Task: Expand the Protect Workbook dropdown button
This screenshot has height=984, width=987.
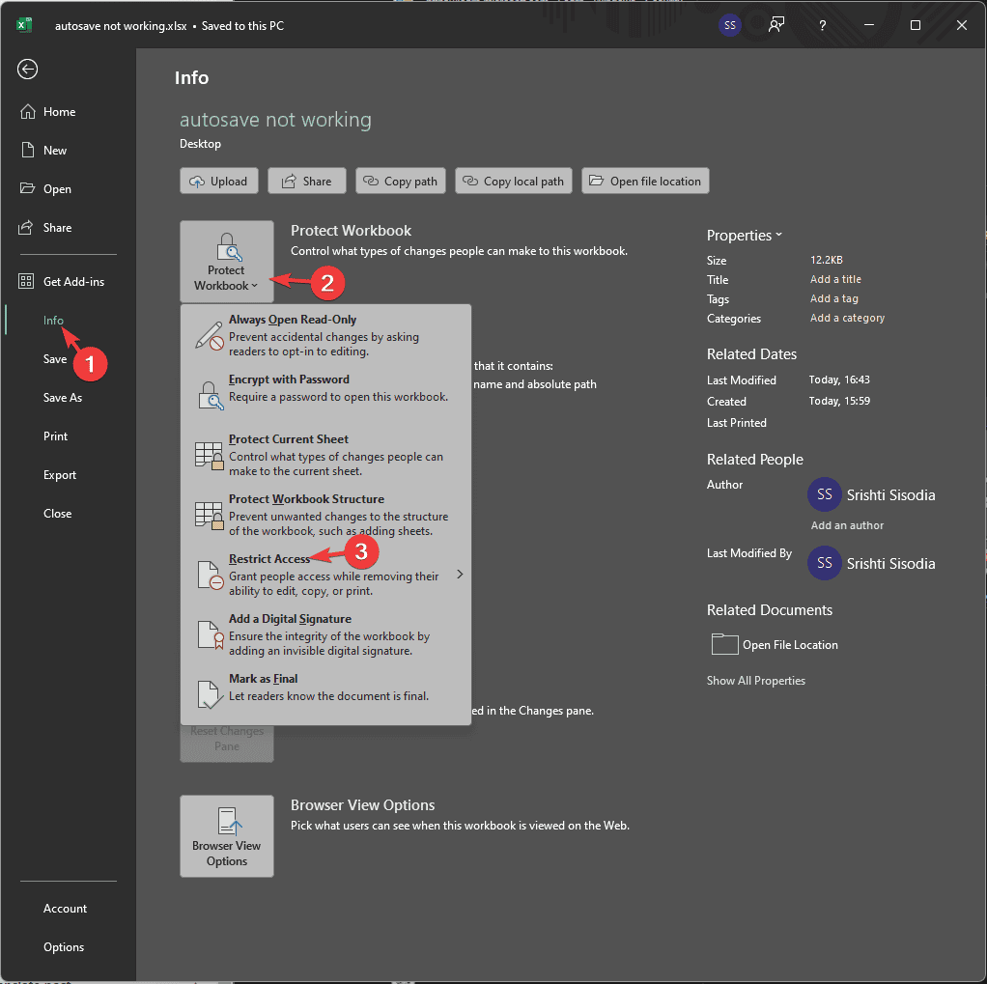Action: pyautogui.click(x=227, y=262)
